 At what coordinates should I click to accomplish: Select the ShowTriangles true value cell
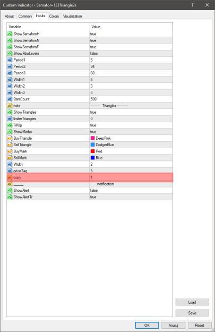coord(131,112)
